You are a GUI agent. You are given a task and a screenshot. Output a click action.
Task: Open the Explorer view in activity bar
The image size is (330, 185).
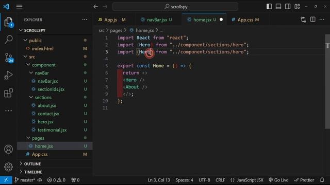8,22
